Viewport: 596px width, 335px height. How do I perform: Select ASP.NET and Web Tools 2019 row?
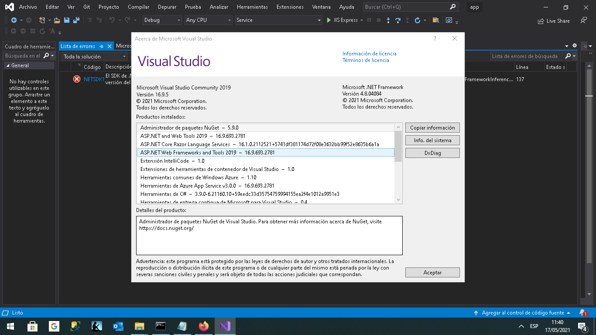pyautogui.click(x=265, y=136)
